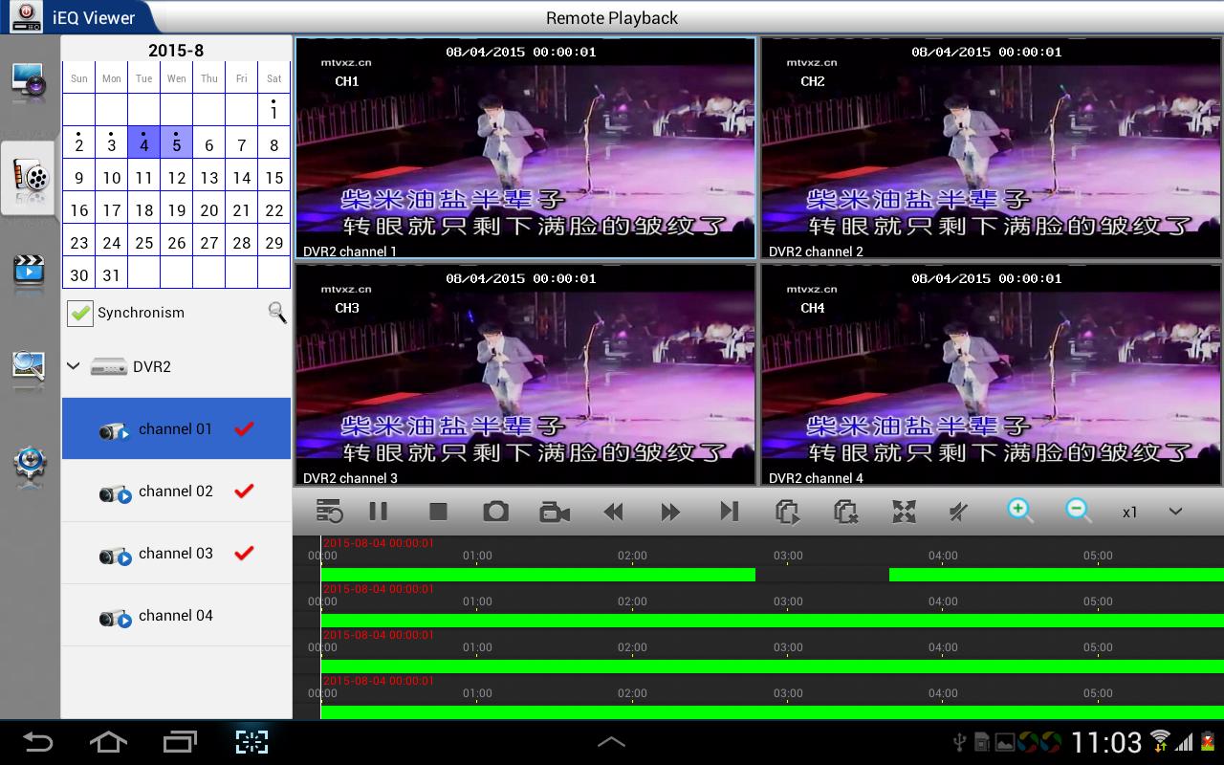Screen dimensions: 1224x765
Task: Select channel 02 in the device list
Action: click(x=176, y=491)
